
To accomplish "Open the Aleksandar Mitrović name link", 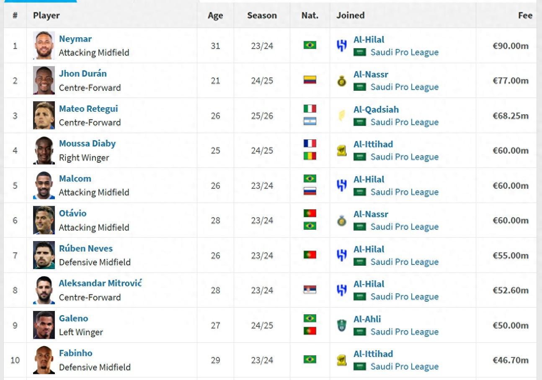I will click(100, 283).
